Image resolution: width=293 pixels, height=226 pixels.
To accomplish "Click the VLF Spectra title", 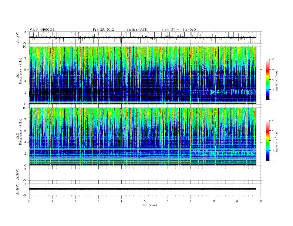I will [42, 29].
